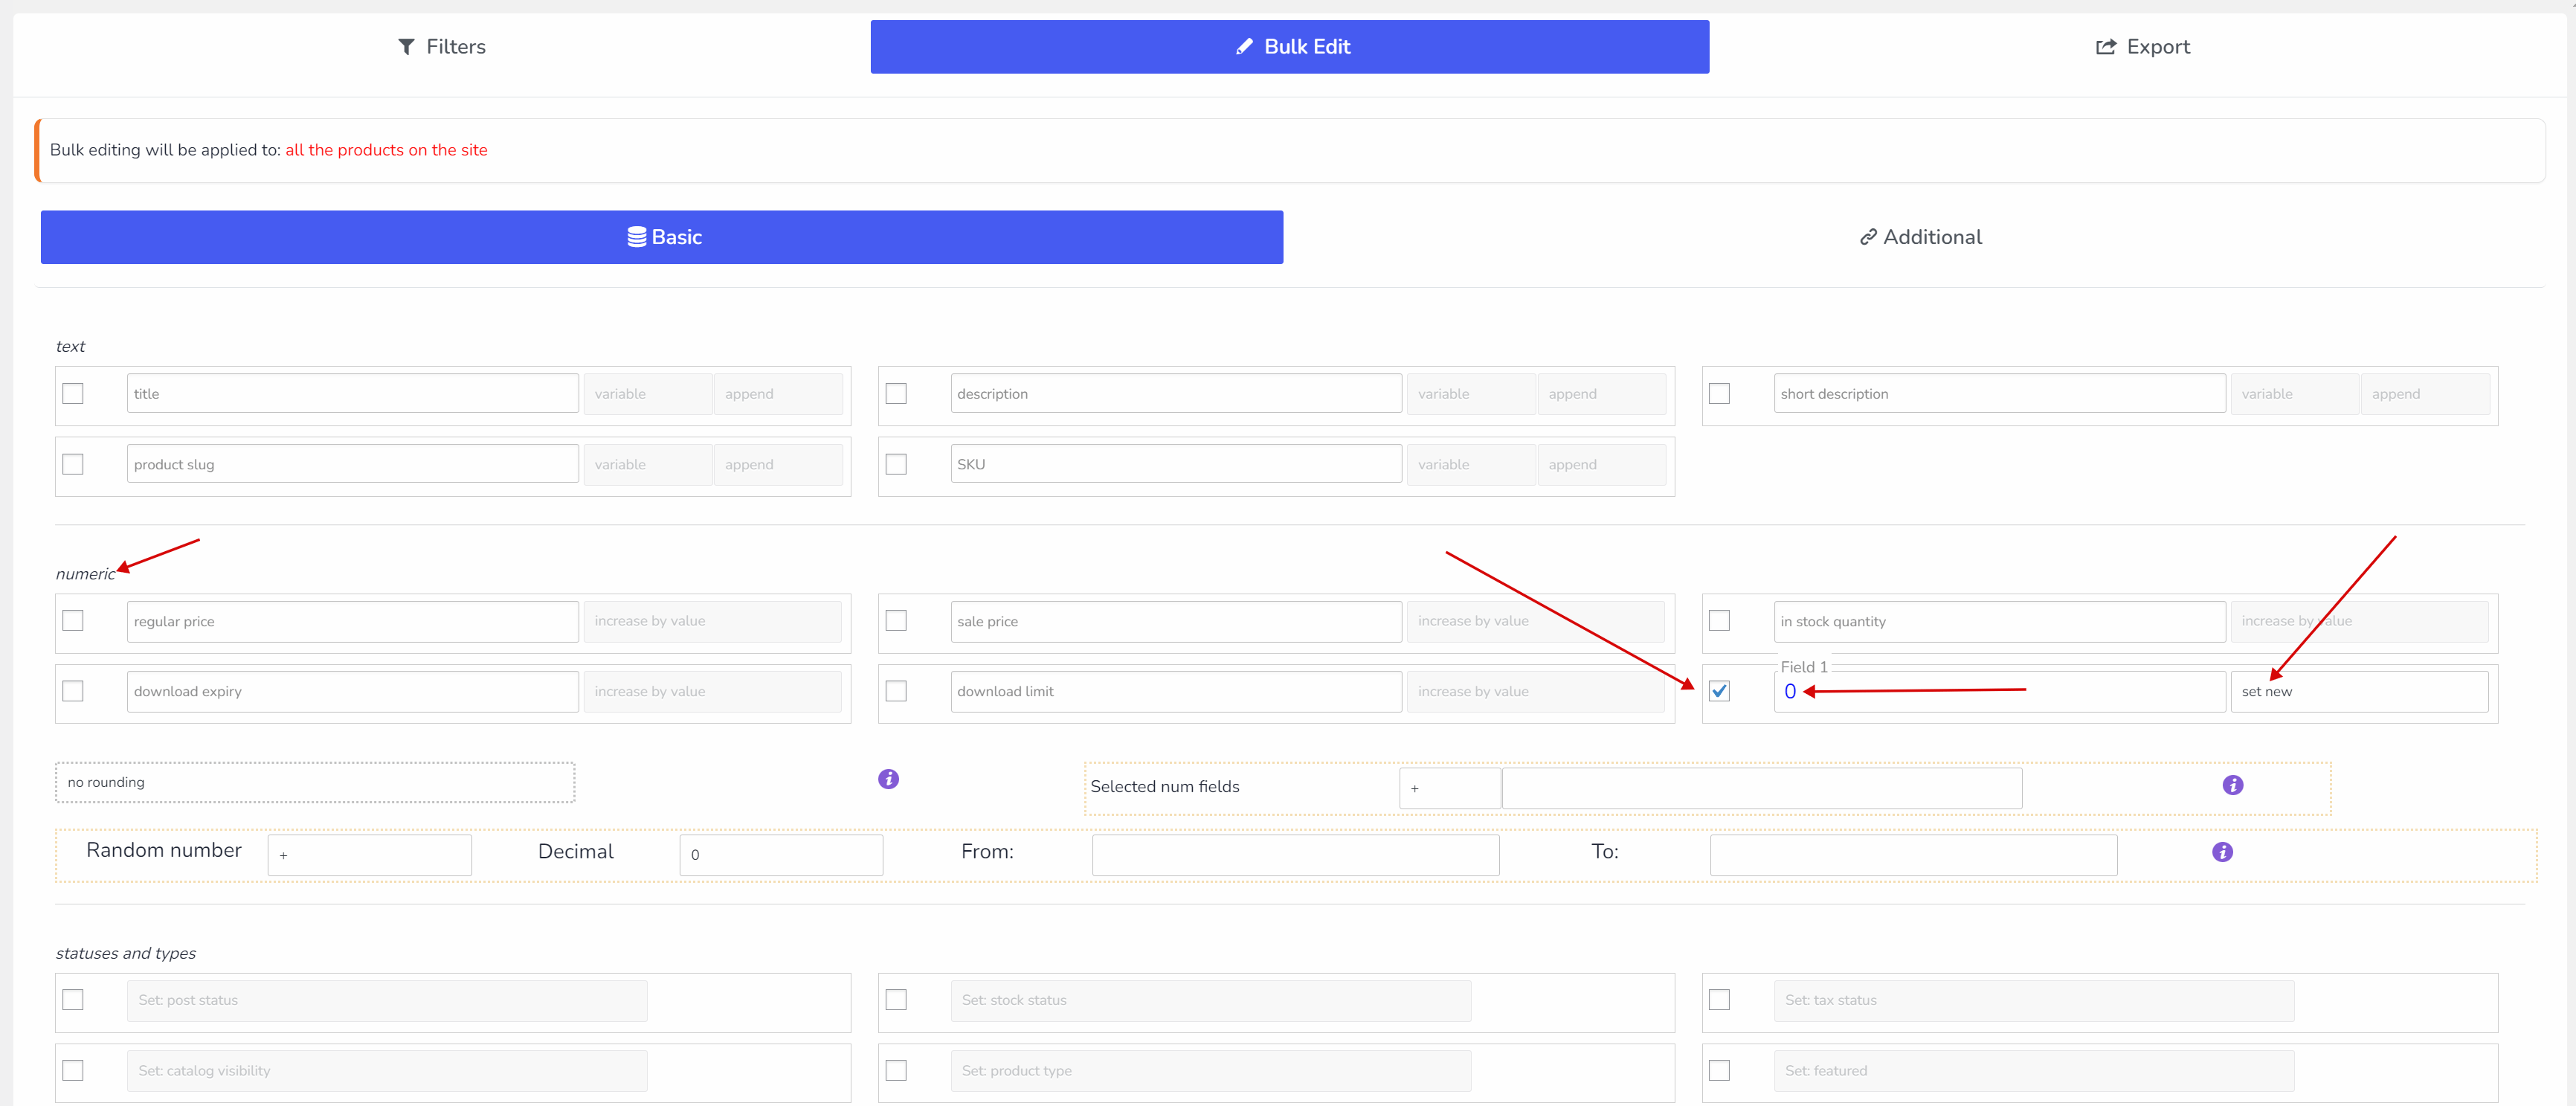The height and width of the screenshot is (1106, 2576).
Task: Click the info icon next to no rounding
Action: coord(888,779)
